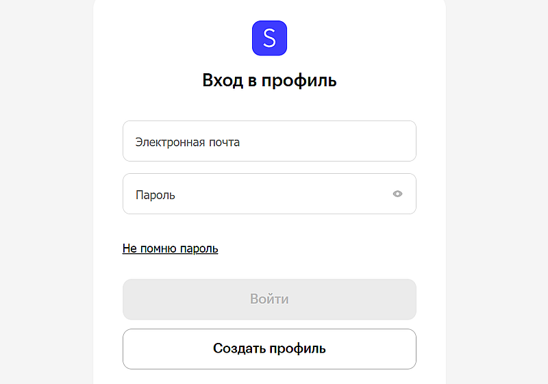Open the Не помню пароль link
548x384 pixels.
click(170, 248)
